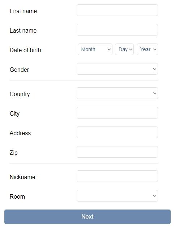Open the Year dropdown
The height and width of the screenshot is (228, 175).
147,49
